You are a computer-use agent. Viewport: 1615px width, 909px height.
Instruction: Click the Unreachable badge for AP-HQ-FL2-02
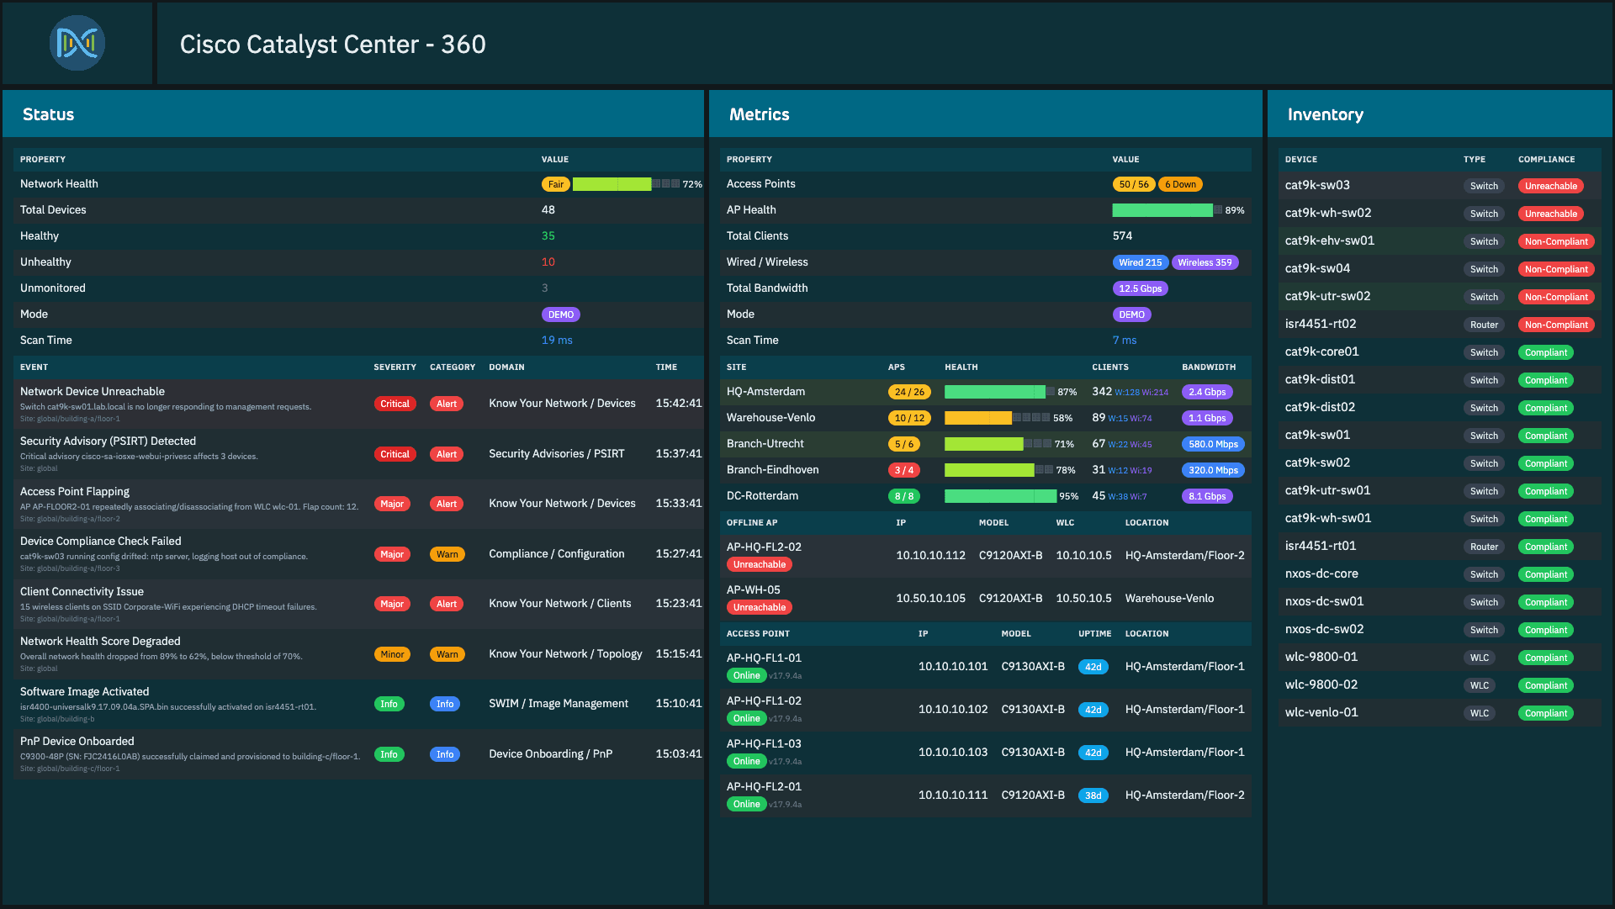pos(759,563)
